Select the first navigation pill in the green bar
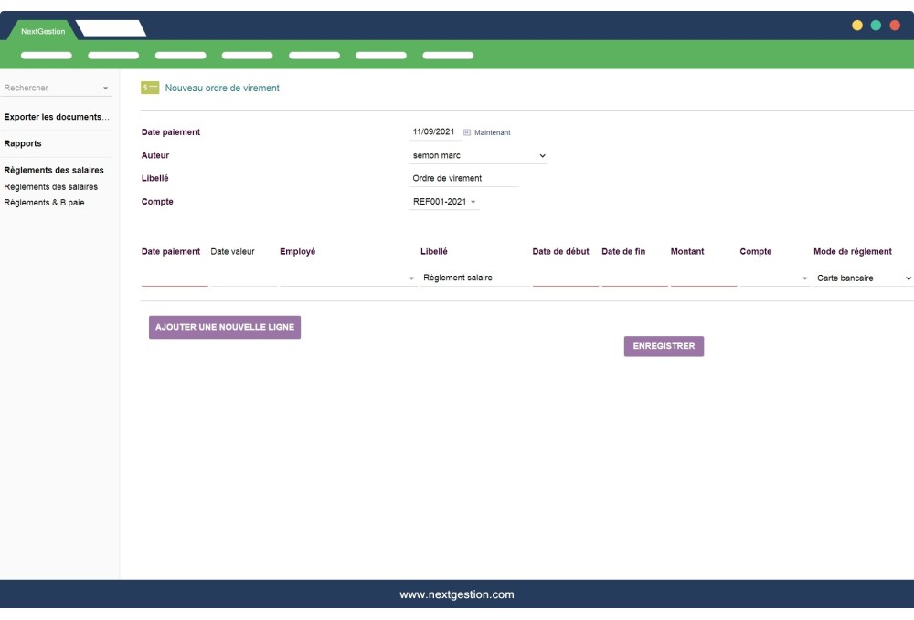This screenshot has width=914, height=620. [46, 55]
